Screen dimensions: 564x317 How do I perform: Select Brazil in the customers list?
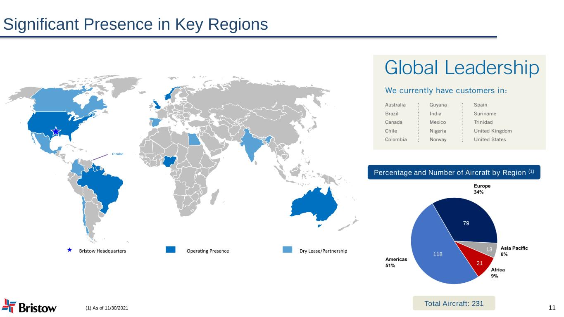click(x=392, y=114)
